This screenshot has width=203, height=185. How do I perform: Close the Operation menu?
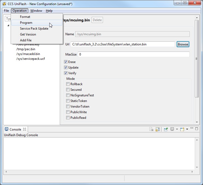(x=19, y=11)
